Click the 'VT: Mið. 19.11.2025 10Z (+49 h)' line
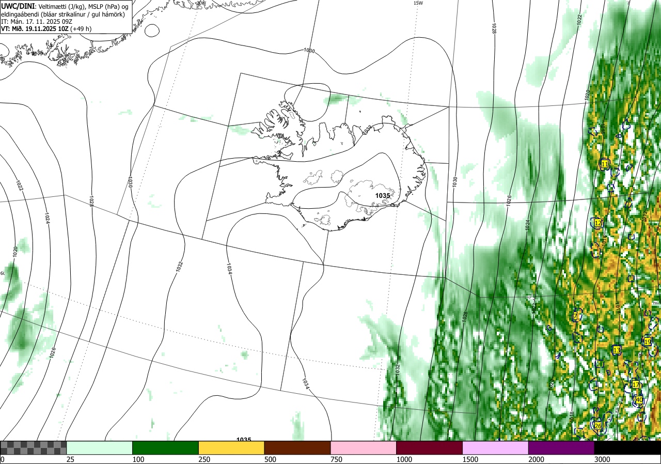This screenshot has height=464, width=661. pyautogui.click(x=46, y=29)
